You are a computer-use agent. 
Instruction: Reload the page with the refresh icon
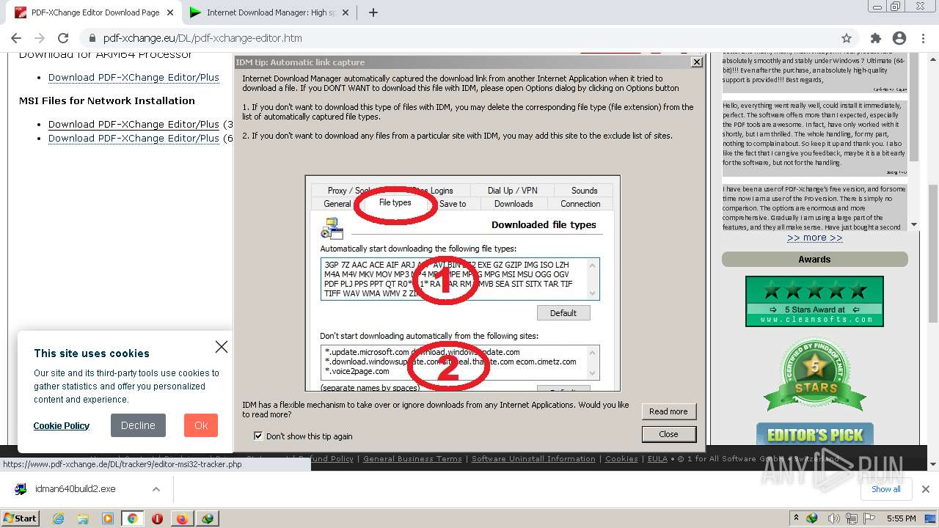(63, 38)
